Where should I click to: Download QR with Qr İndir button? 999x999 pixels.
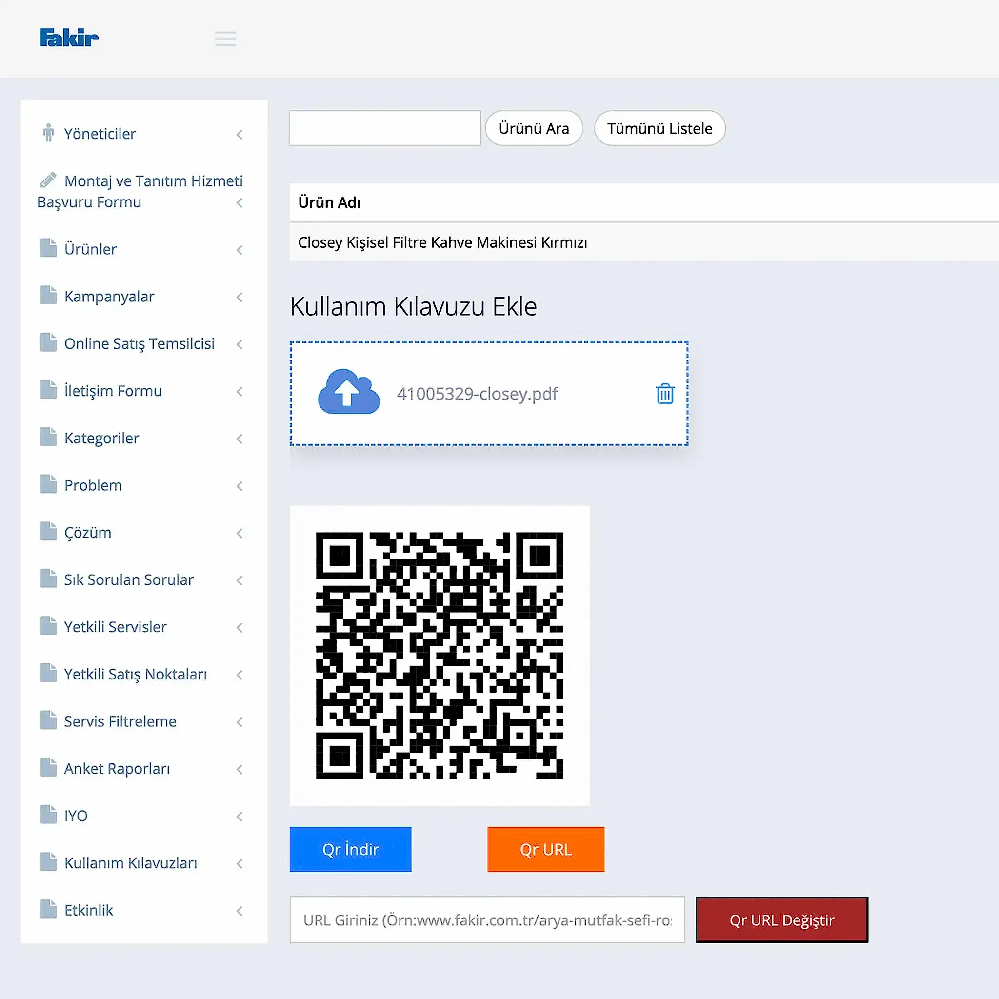click(350, 849)
